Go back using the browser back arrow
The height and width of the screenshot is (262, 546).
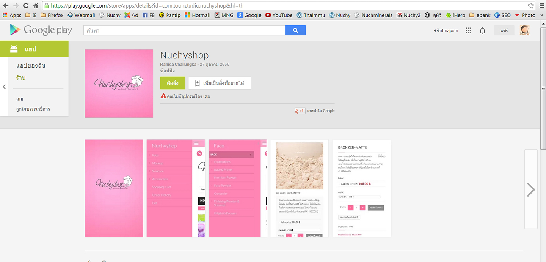pos(6,6)
